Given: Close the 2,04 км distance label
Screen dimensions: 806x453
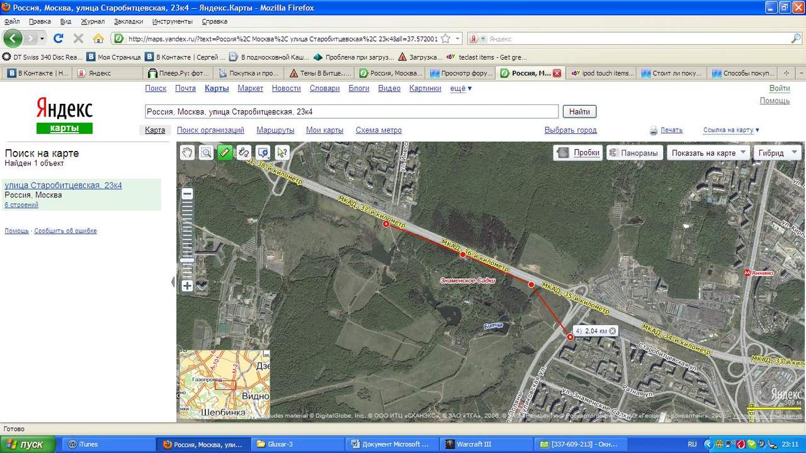Looking at the screenshot, I should [x=613, y=331].
